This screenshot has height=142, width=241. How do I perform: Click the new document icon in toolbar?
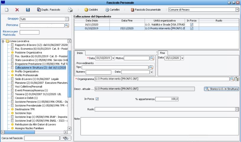pos(6,10)
